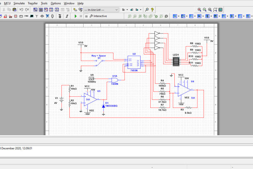This screenshot has width=253, height=169.
Task: Open probe settings with the gear icon
Action: [166, 16]
